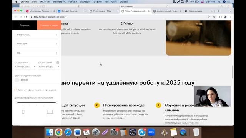Open the Trash in the Dock
This screenshot has width=246, height=138.
[x=196, y=132]
